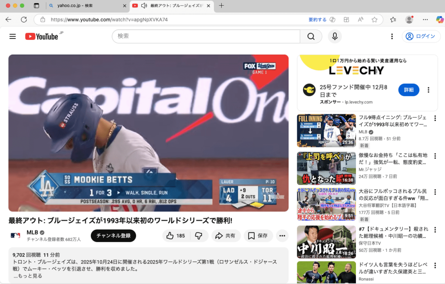Image resolution: width=445 pixels, height=284 pixels.
Task: Click the 詳細 button on LEVECHY ad
Action: (x=408, y=90)
